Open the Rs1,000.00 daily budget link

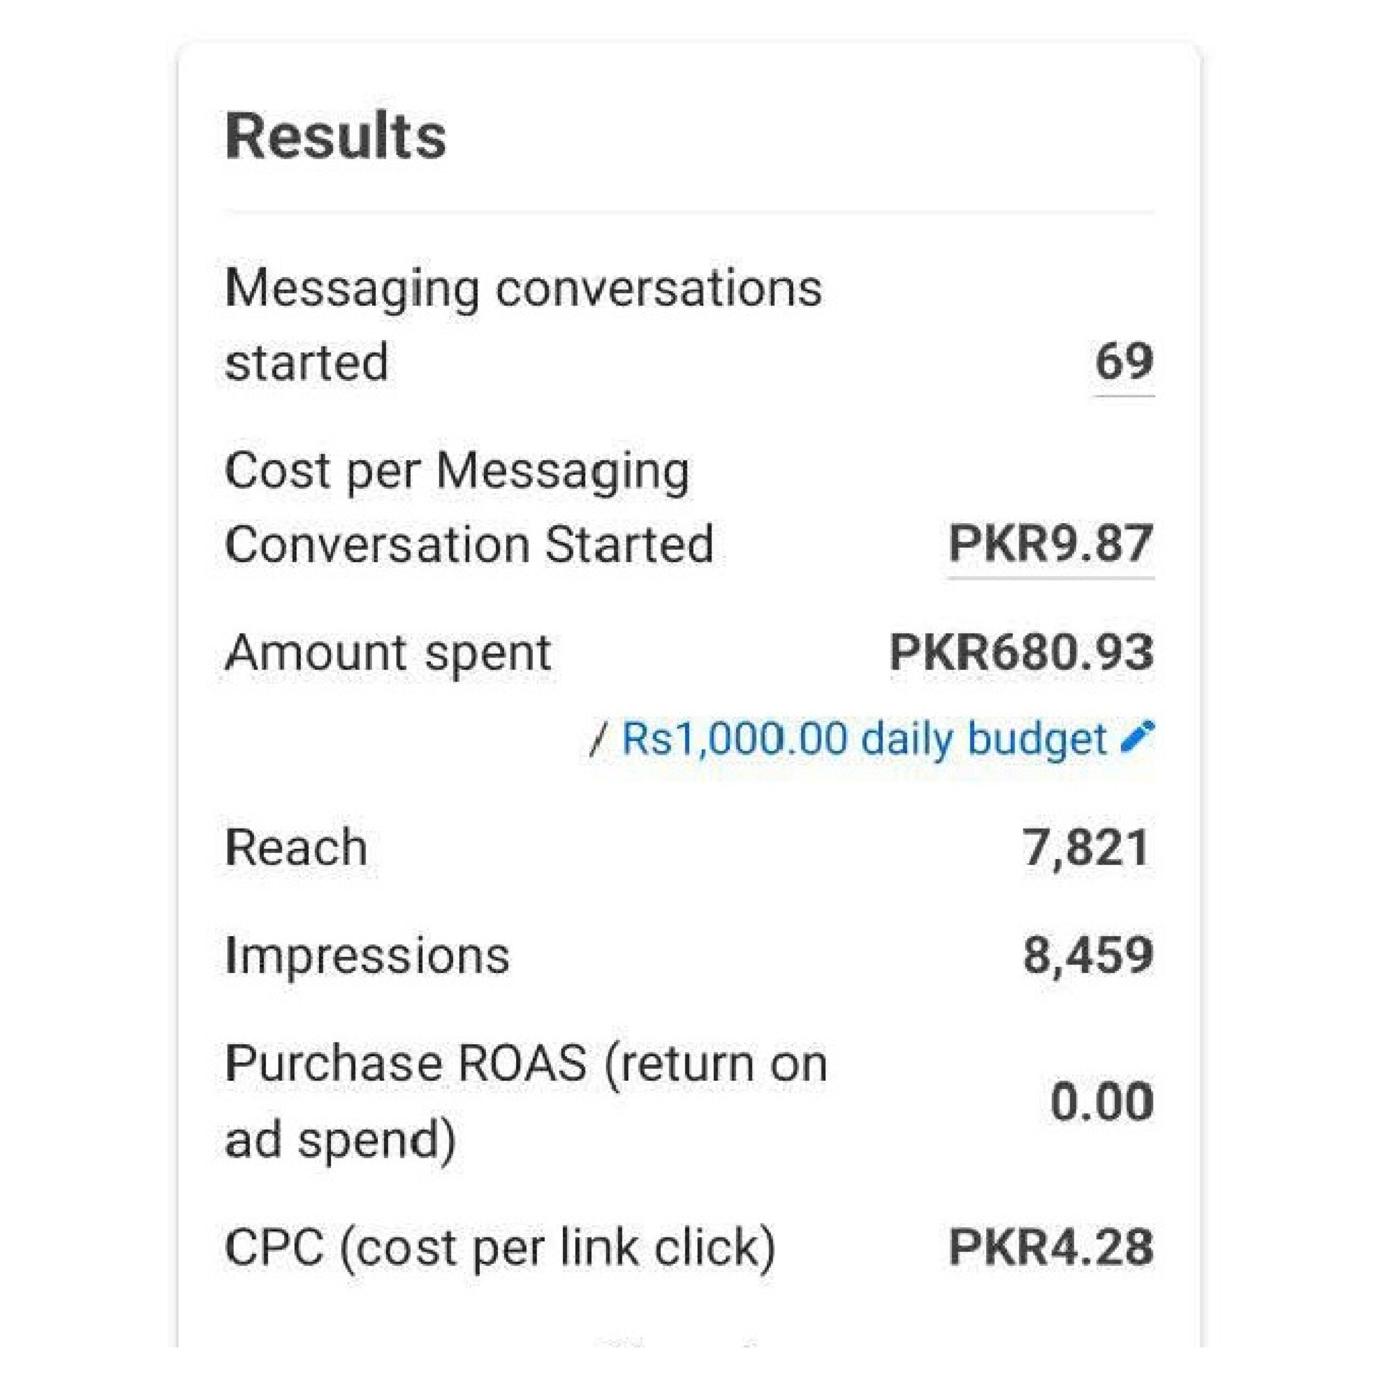pyautogui.click(x=863, y=739)
